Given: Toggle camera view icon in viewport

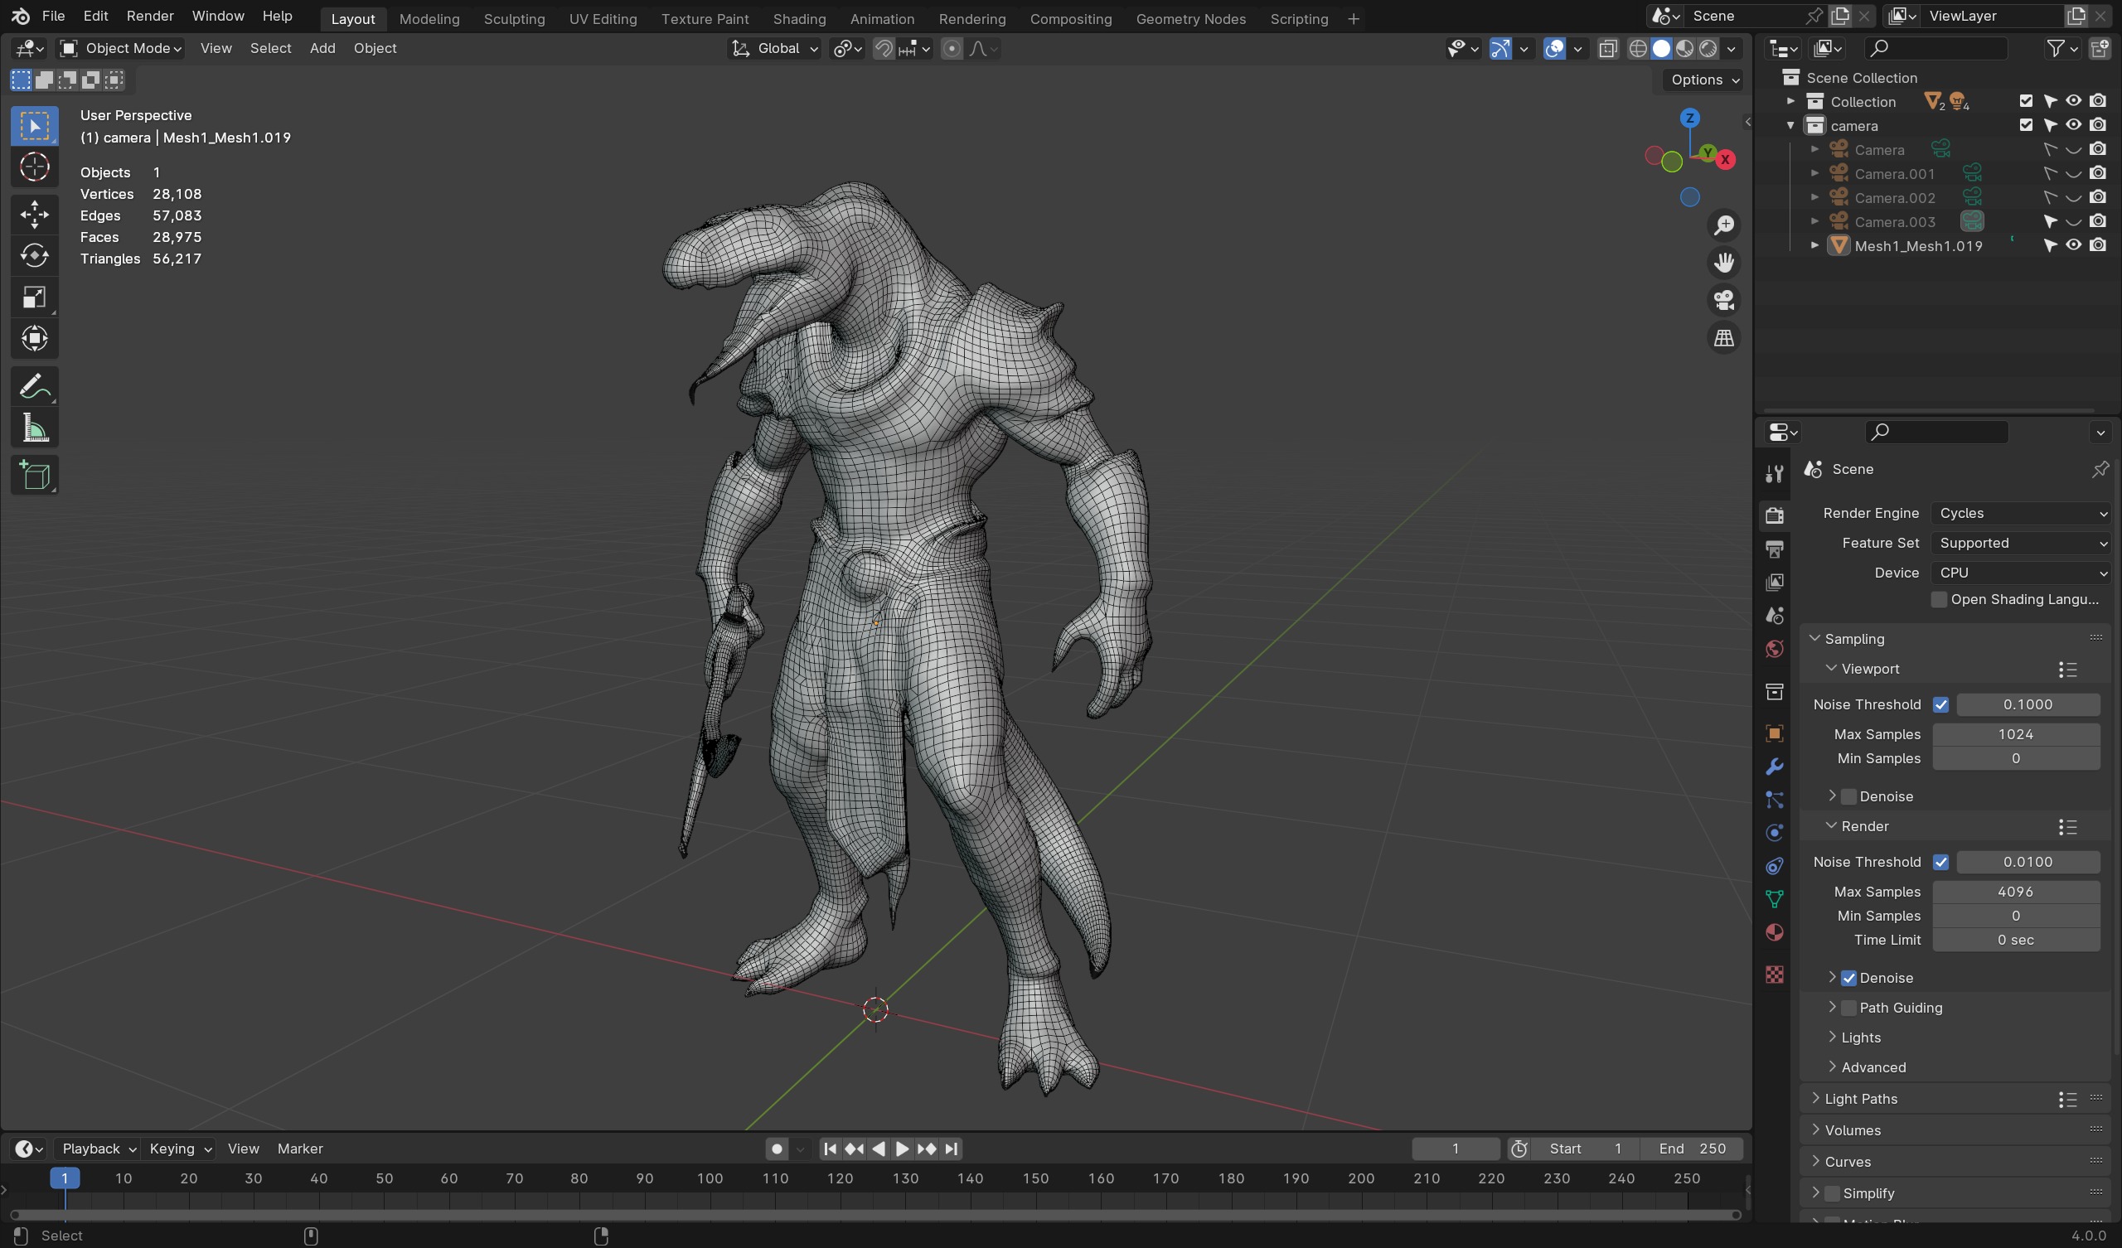Looking at the screenshot, I should pos(1723,300).
